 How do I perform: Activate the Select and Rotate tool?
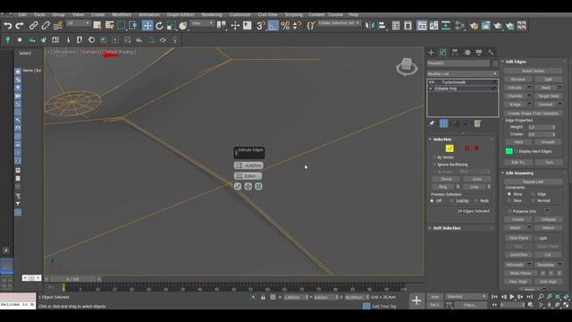coord(159,26)
